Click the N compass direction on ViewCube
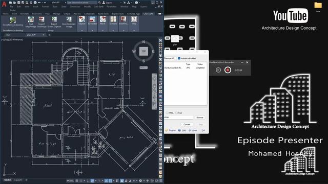 coord(143,42)
